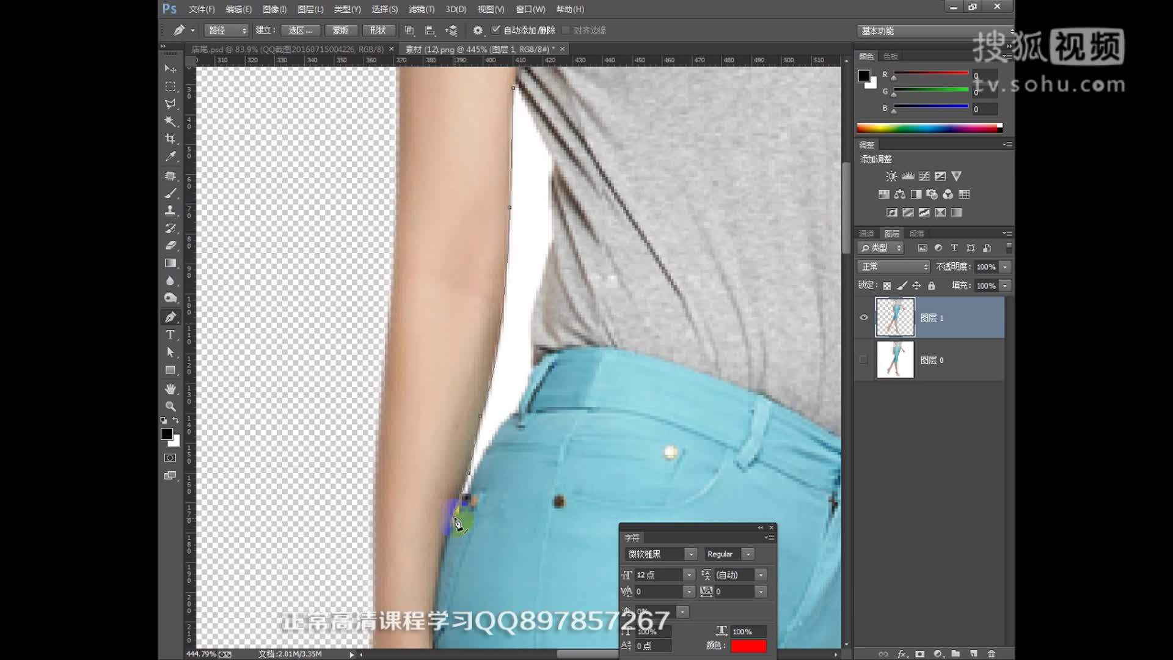Select the Hand tool
Viewport: 1173px width, 660px height.
click(x=170, y=389)
